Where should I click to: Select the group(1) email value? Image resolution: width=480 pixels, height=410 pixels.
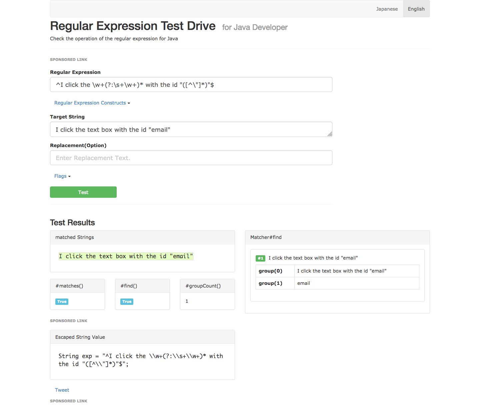click(304, 283)
